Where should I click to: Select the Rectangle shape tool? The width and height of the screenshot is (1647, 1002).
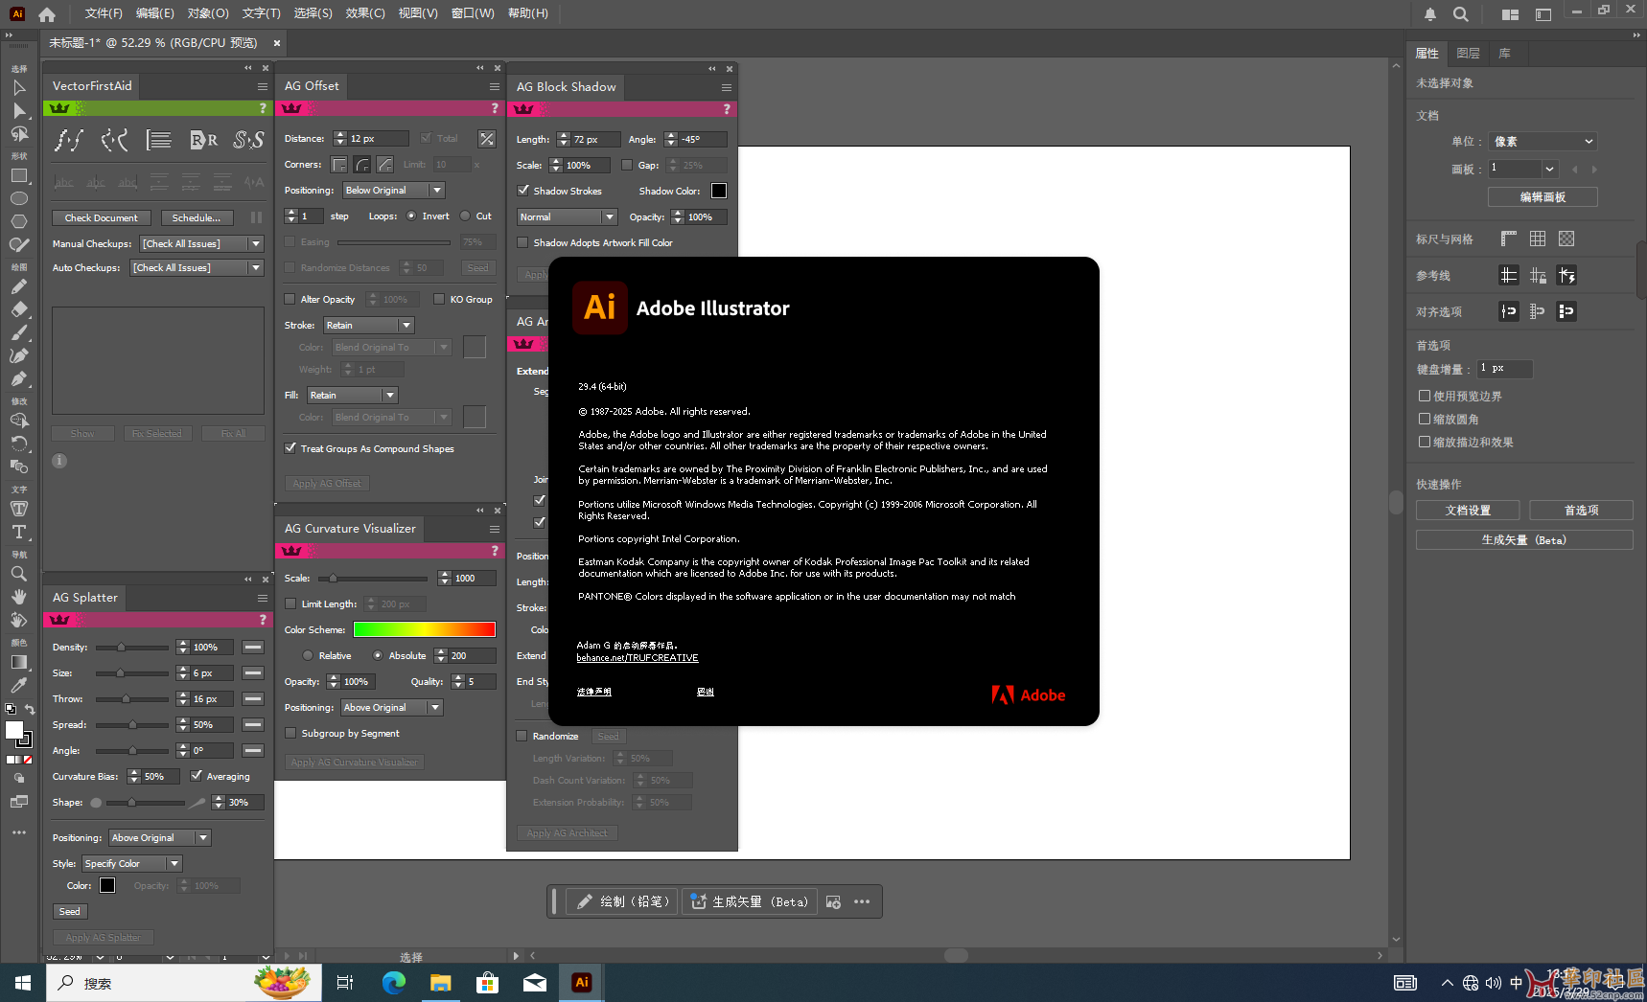18,176
